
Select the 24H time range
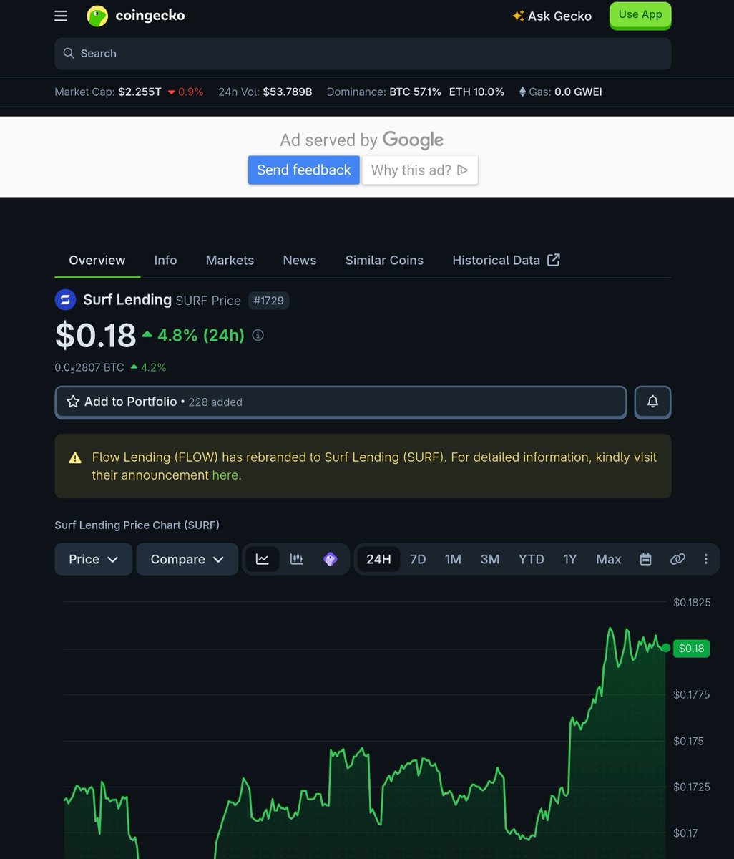click(x=378, y=559)
